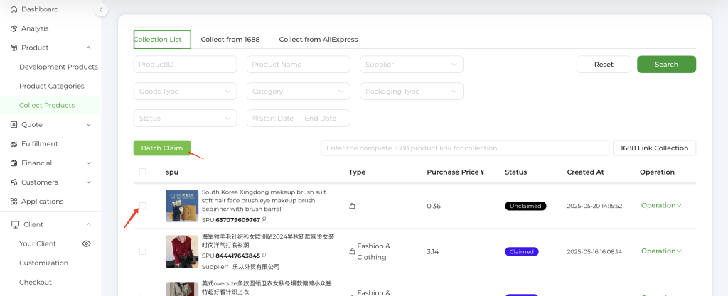This screenshot has width=728, height=296.
Task: Click the green Batch Claim button
Action: [161, 148]
